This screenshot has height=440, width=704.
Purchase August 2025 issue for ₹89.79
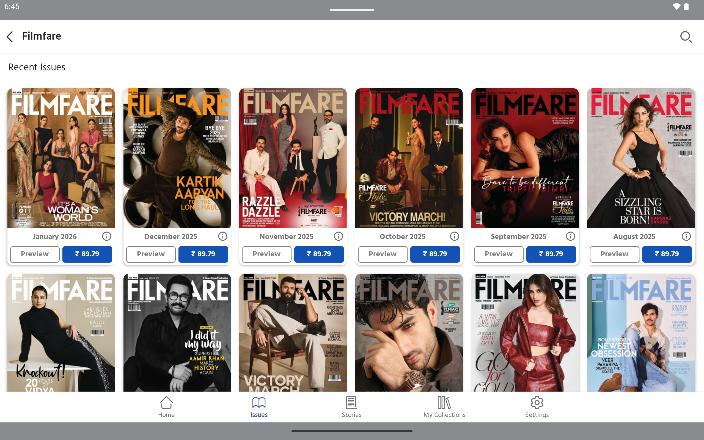(x=667, y=254)
